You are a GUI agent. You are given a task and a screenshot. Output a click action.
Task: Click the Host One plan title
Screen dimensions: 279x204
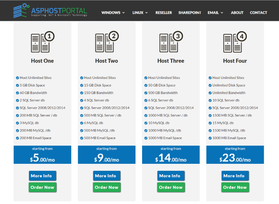click(x=42, y=61)
